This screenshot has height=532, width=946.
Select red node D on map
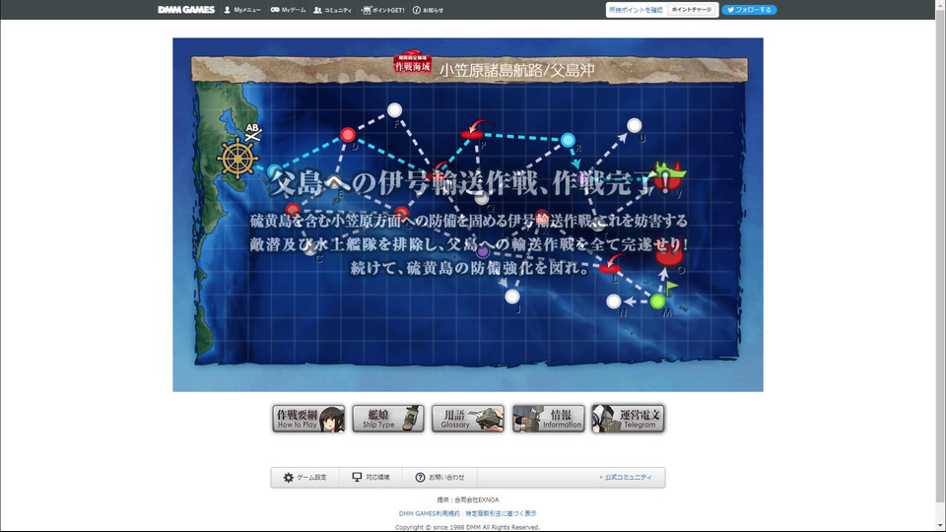(x=348, y=135)
